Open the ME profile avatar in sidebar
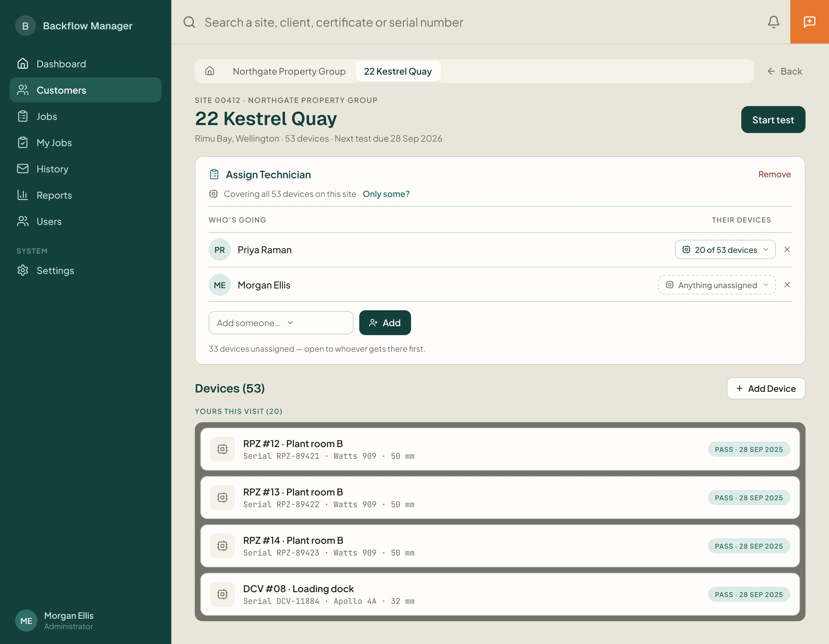 [x=26, y=621]
